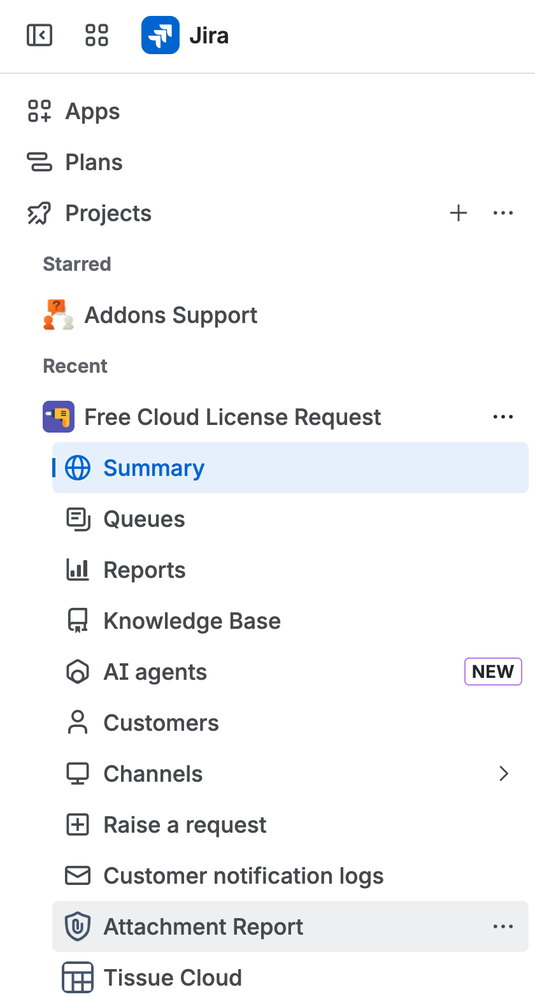Click the Attachment Report shield icon
The image size is (535, 999).
click(x=77, y=926)
